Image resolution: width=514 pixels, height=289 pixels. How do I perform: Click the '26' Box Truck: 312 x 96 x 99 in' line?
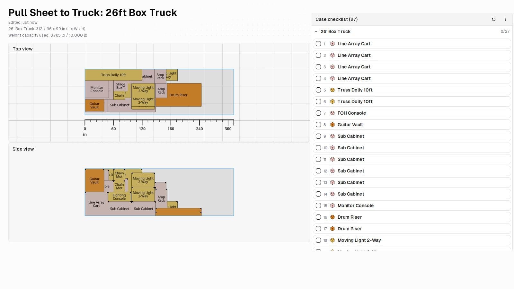click(x=47, y=29)
